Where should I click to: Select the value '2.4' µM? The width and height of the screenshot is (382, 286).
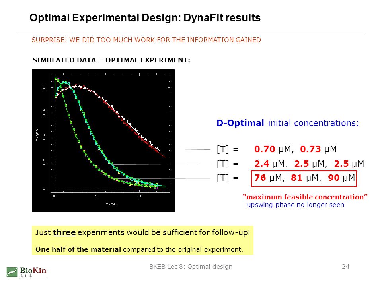click(262, 164)
